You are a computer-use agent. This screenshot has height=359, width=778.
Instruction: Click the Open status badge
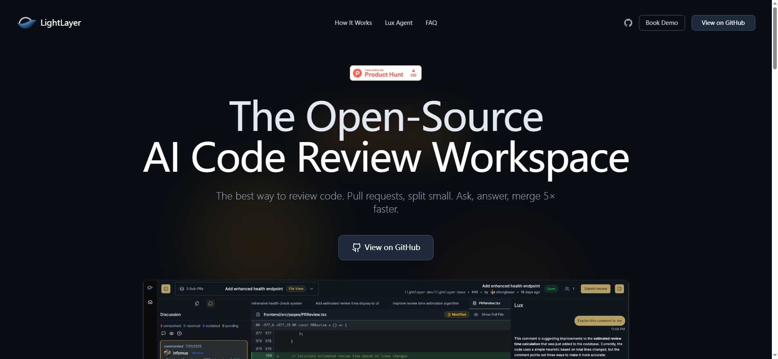(x=551, y=289)
